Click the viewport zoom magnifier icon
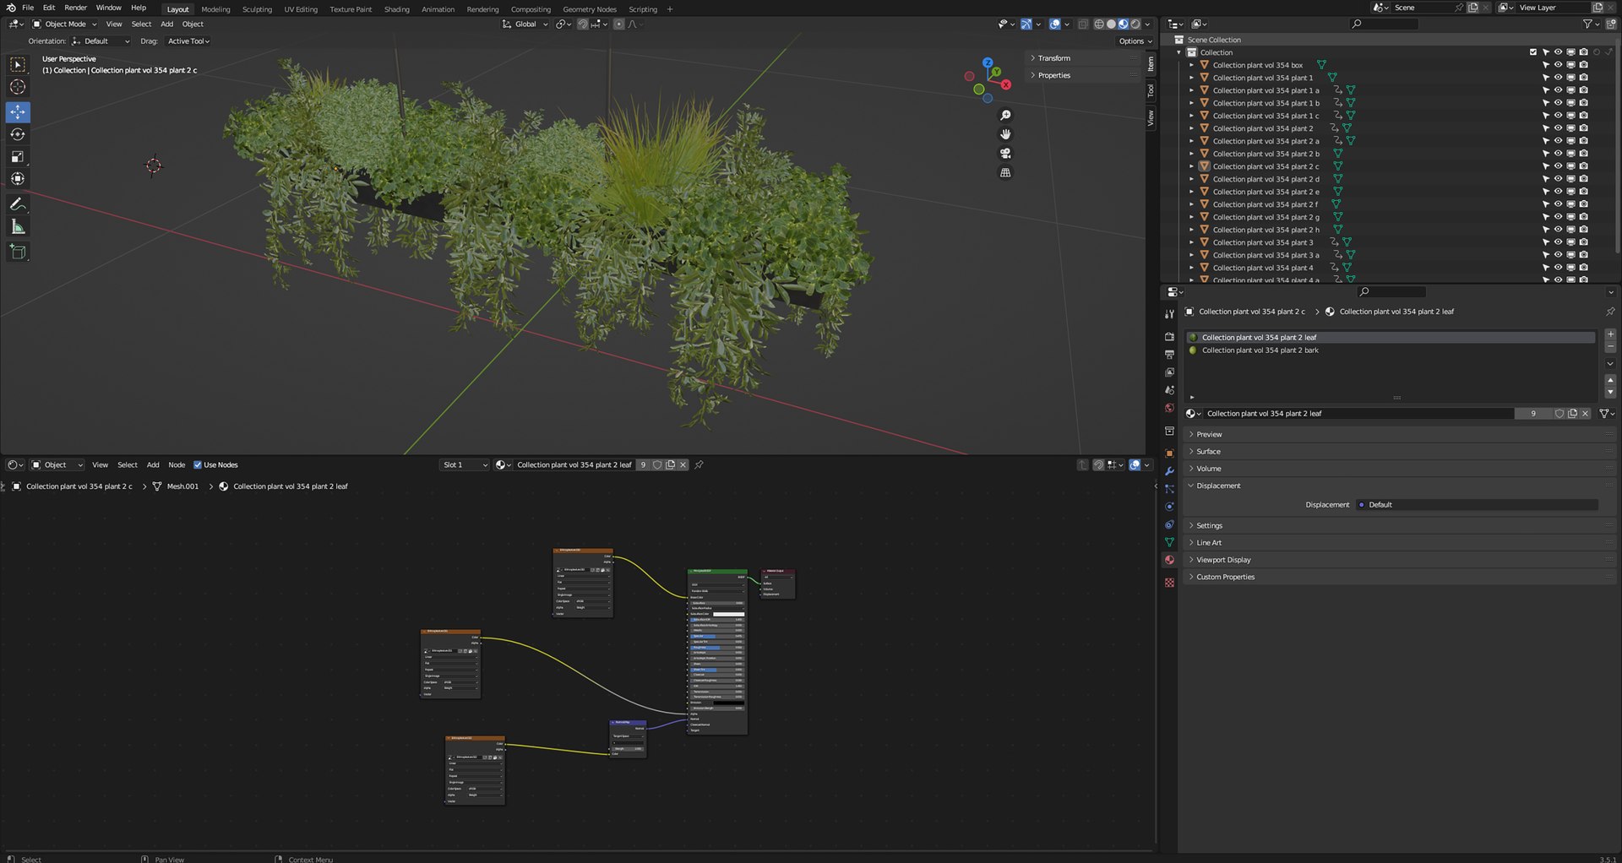The height and width of the screenshot is (863, 1622). click(1005, 115)
